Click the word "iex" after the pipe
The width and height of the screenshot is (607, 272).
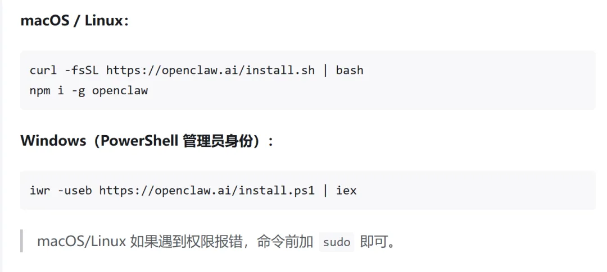(346, 190)
